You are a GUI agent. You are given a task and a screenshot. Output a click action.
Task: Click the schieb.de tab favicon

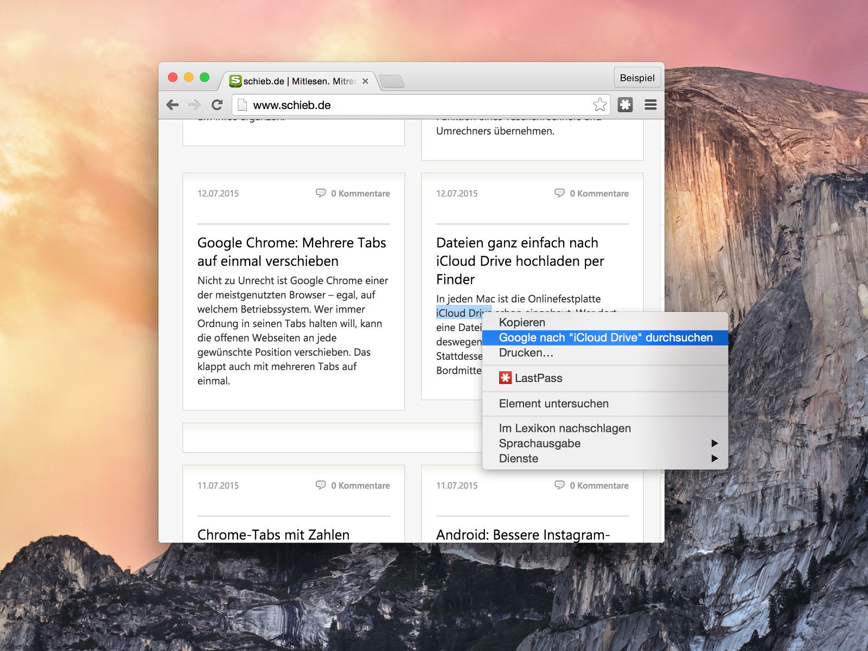coord(235,81)
